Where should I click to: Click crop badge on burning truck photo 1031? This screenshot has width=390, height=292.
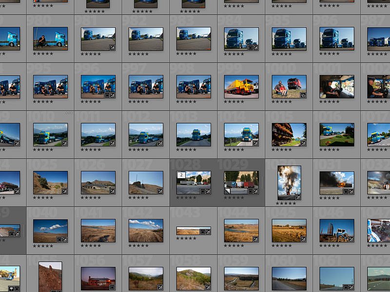[x=346, y=191]
